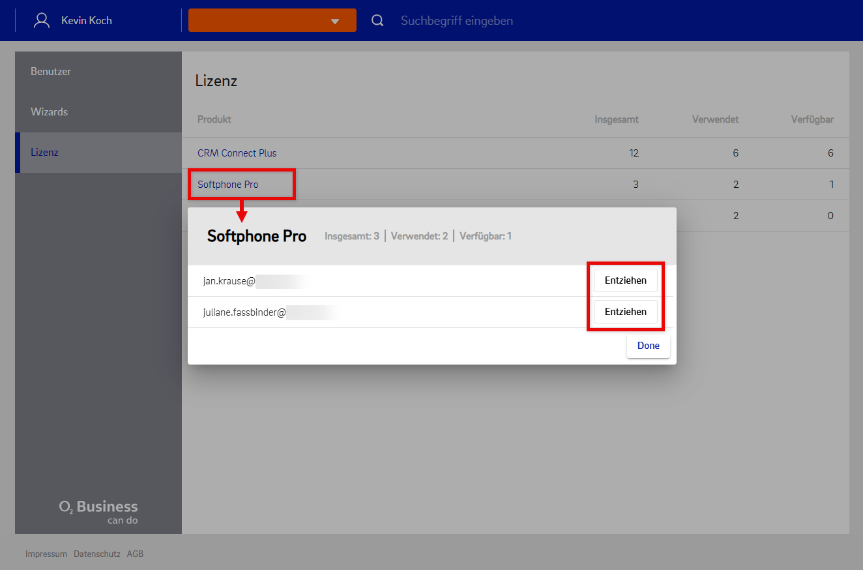
Task: Close the dialog with Done
Action: (x=648, y=346)
